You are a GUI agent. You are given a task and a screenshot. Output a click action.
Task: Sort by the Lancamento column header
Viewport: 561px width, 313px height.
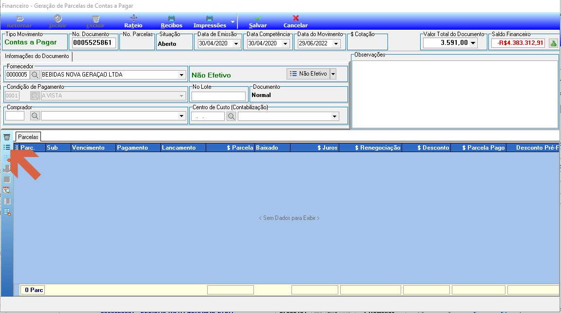pyautogui.click(x=183, y=147)
